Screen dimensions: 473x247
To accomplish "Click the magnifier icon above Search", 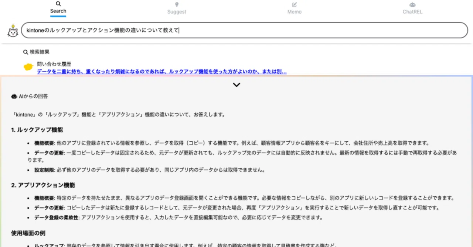I will coord(58,4).
